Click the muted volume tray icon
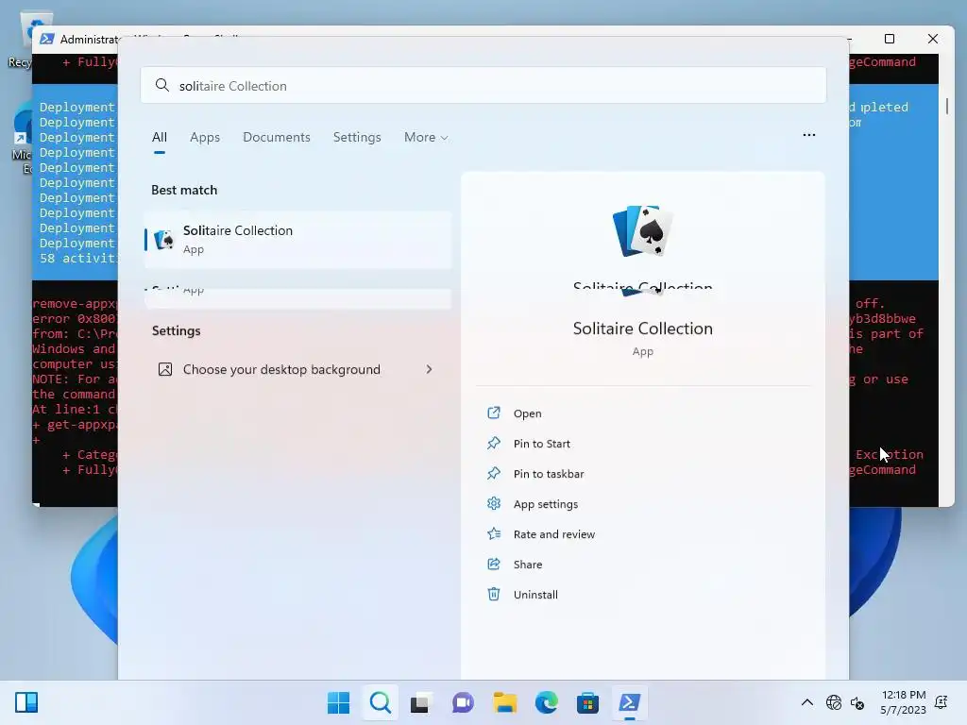 (x=857, y=702)
